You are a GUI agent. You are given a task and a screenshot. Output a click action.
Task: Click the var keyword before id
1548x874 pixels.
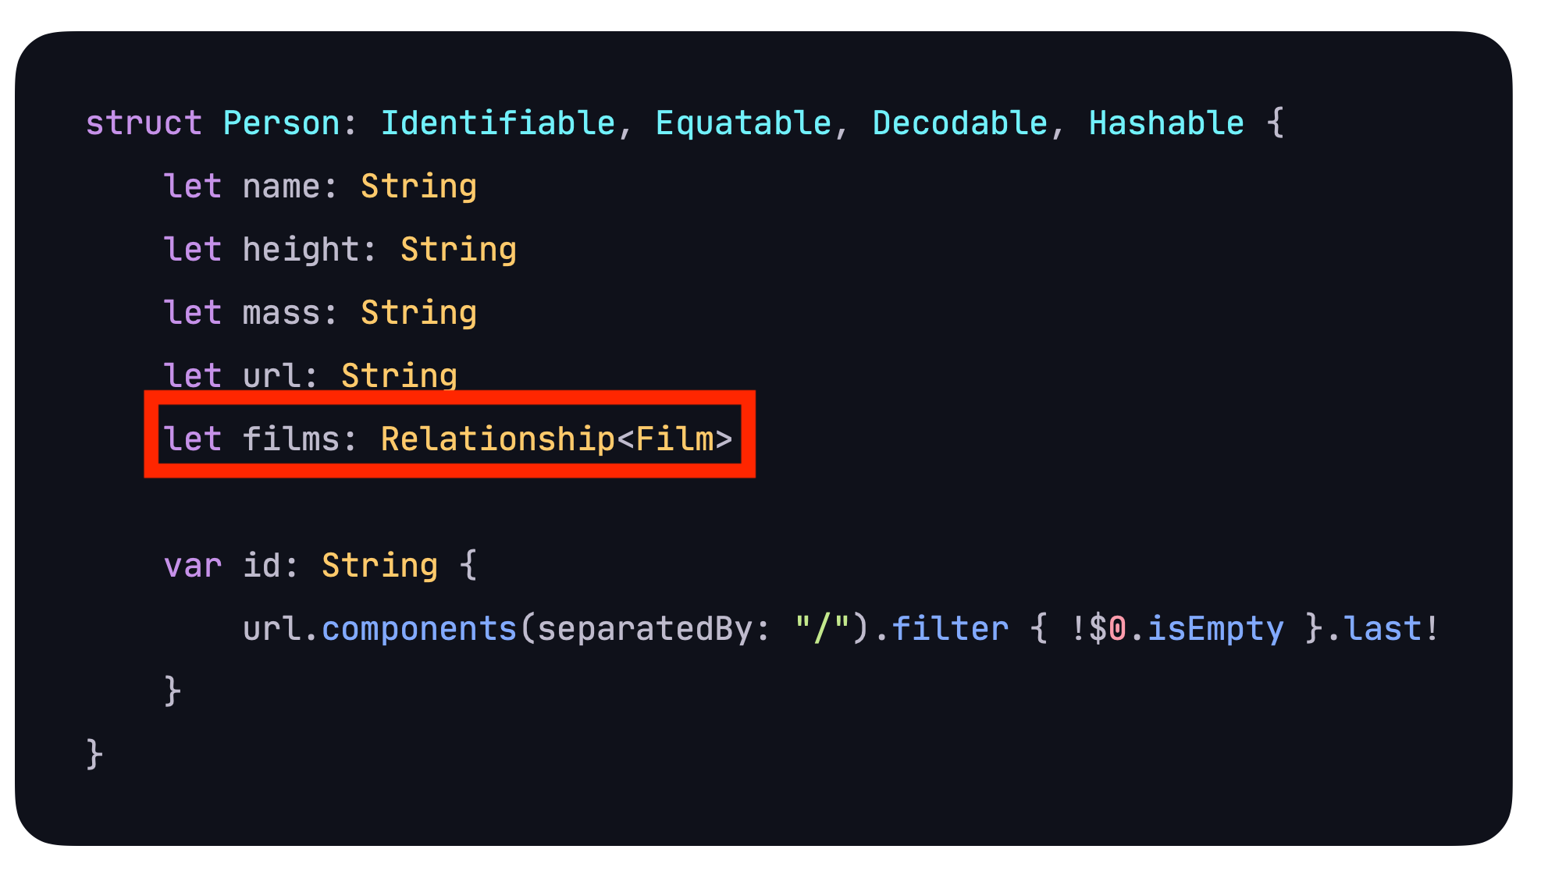193,566
